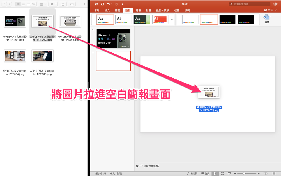Image resolution: width=281 pixels, height=176 pixels.
Task: Choose first black theme variant
Action: tap(227, 19)
